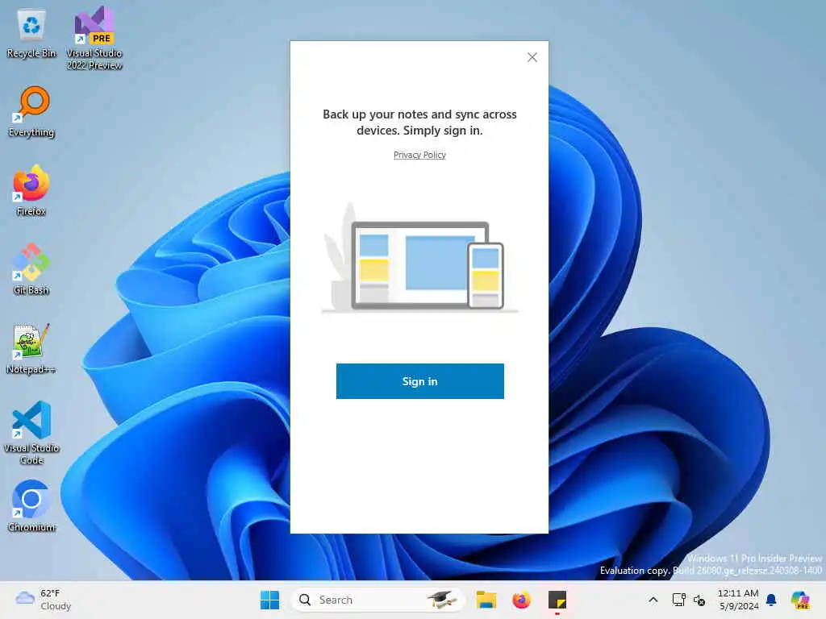Open the weather widget showing 62°F Cloudy
The height and width of the screenshot is (619, 826).
44,600
